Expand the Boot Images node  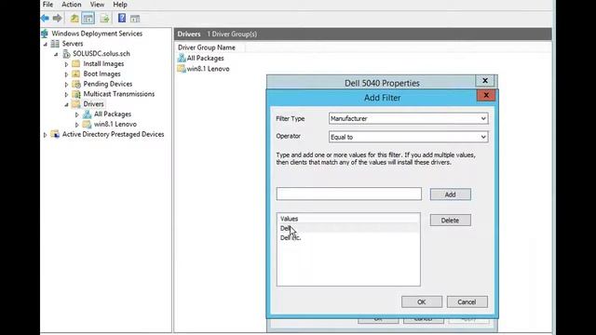tap(66, 74)
